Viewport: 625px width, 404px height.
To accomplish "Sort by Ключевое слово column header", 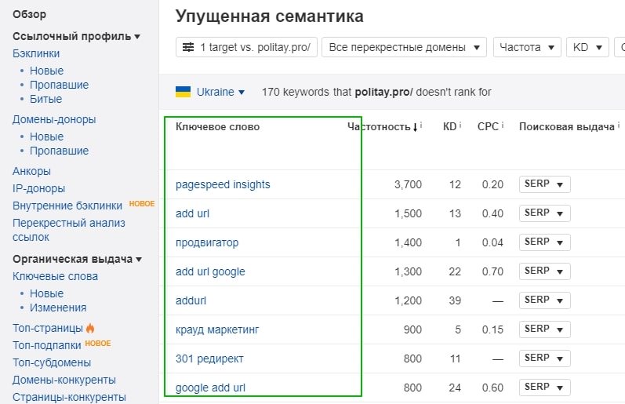I will click(x=218, y=127).
